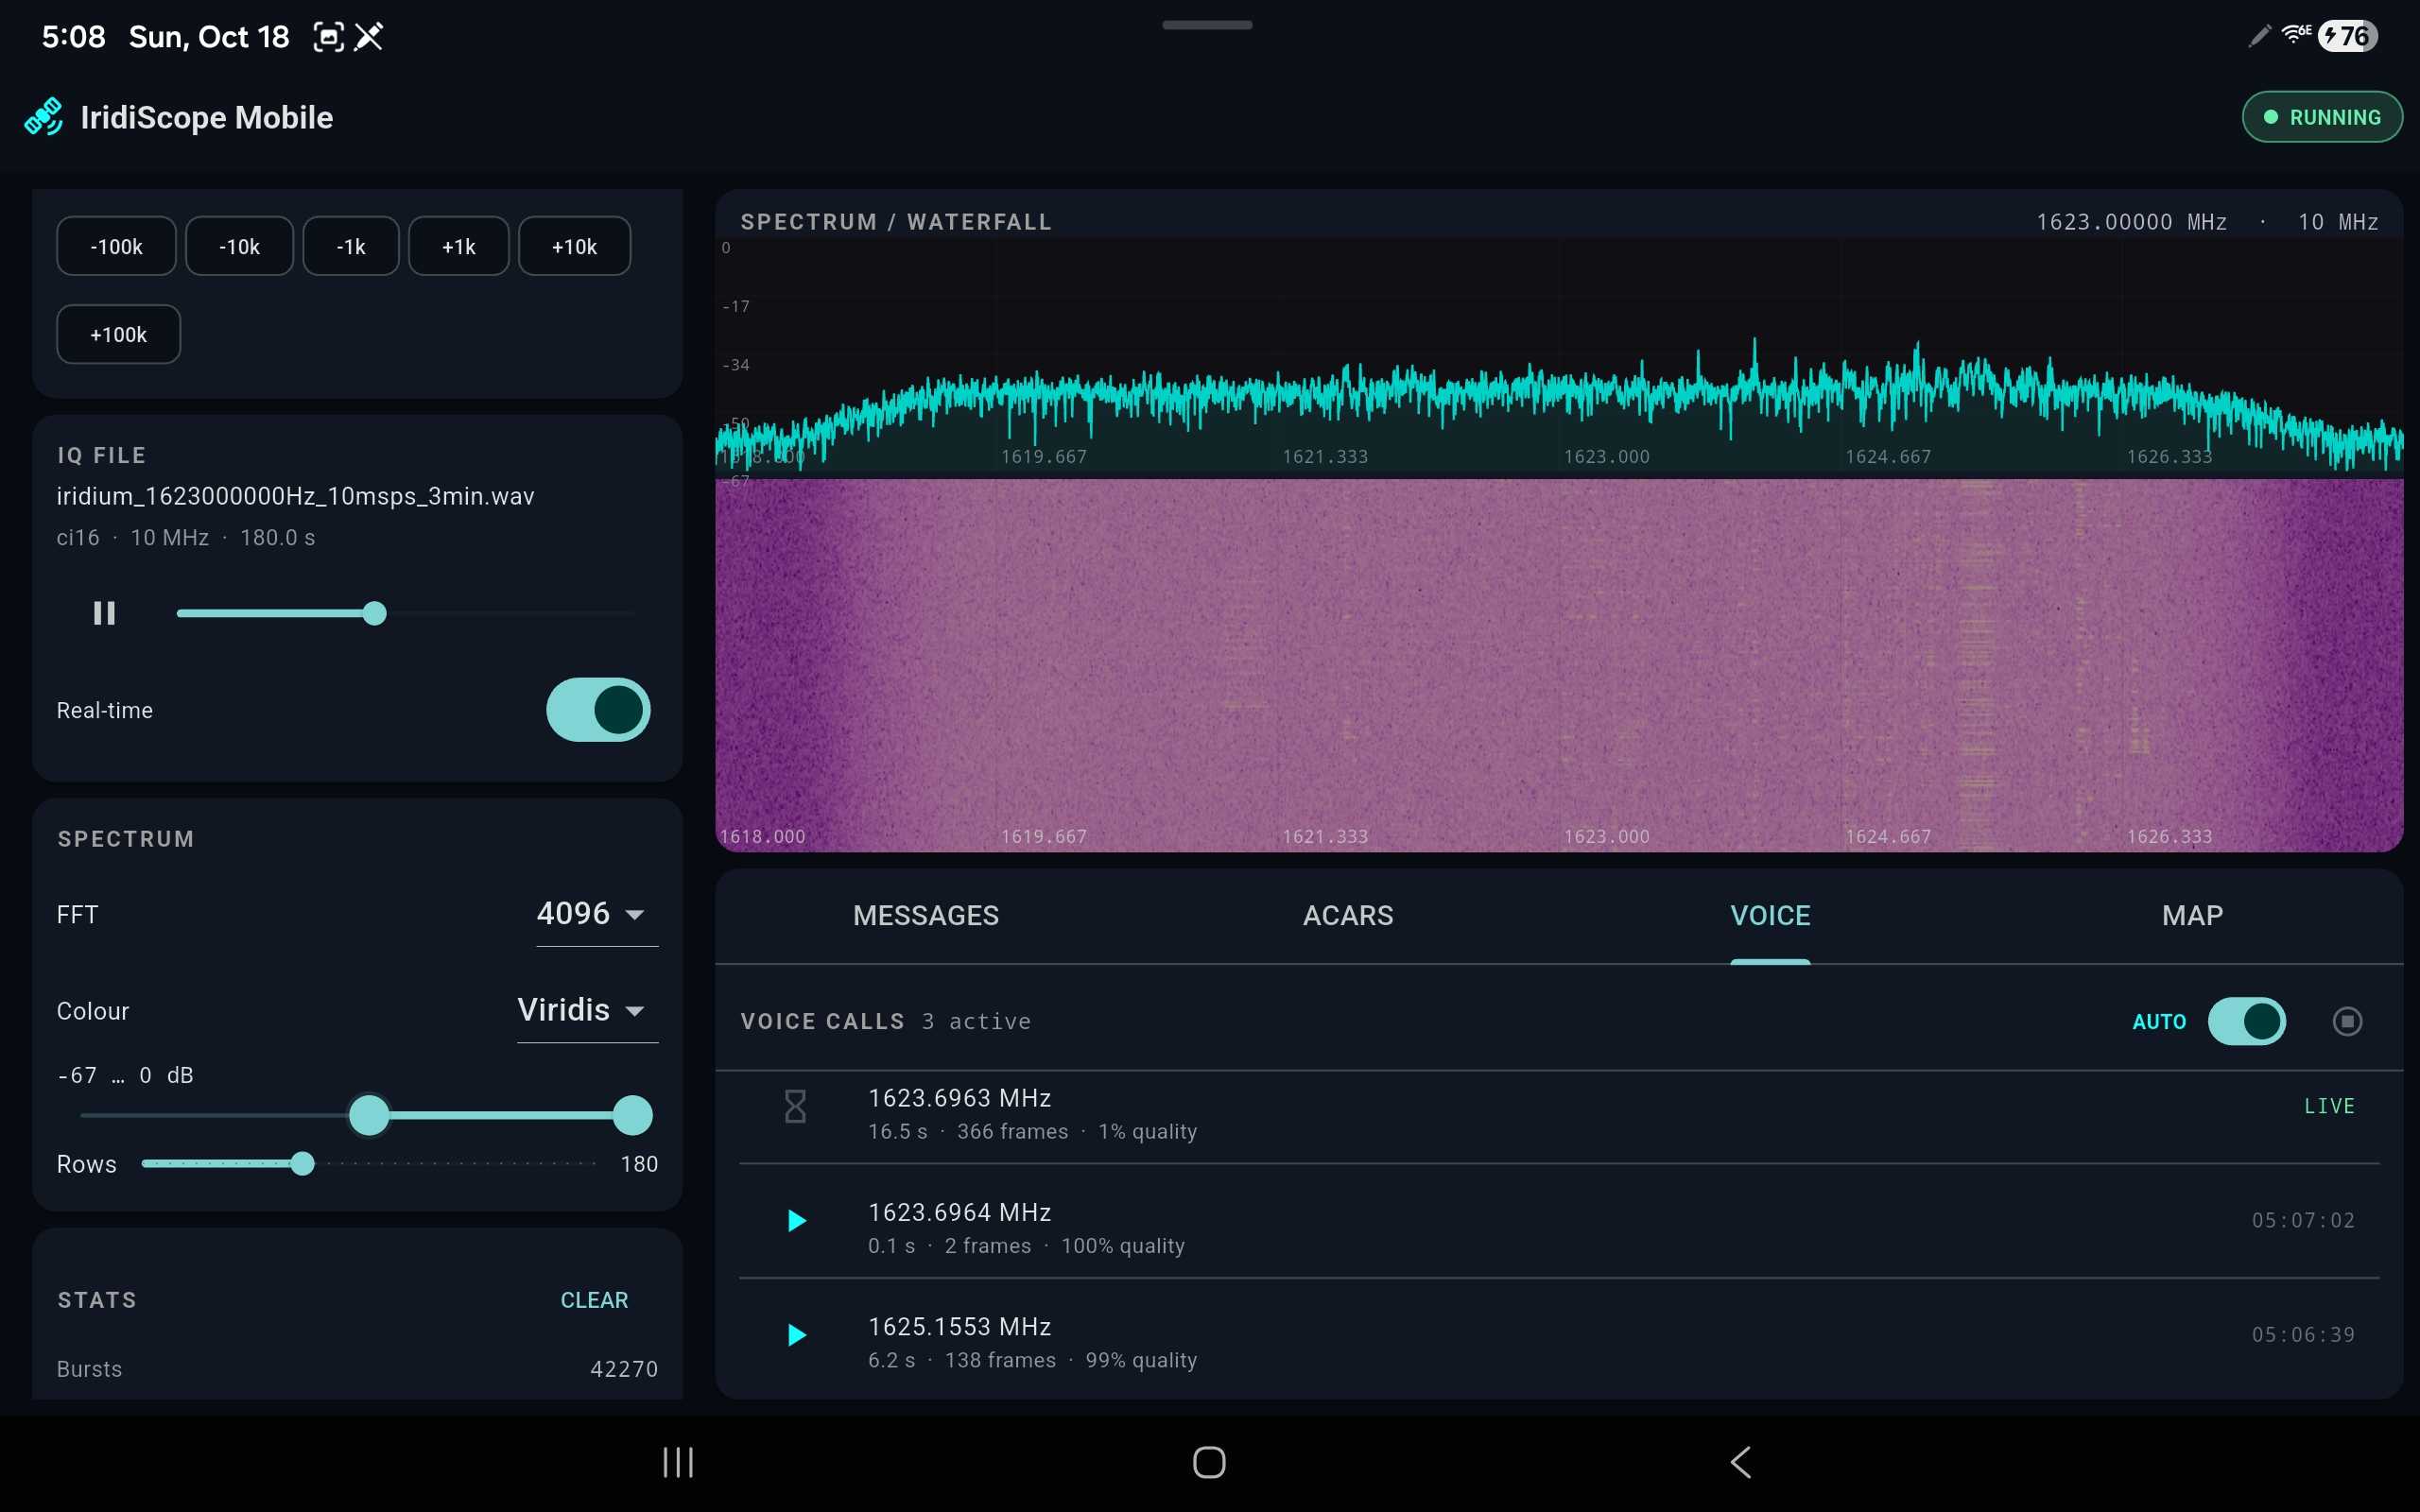This screenshot has height=1512, width=2420.
Task: Play the 1625.1553 MHz voice call
Action: (x=797, y=1335)
